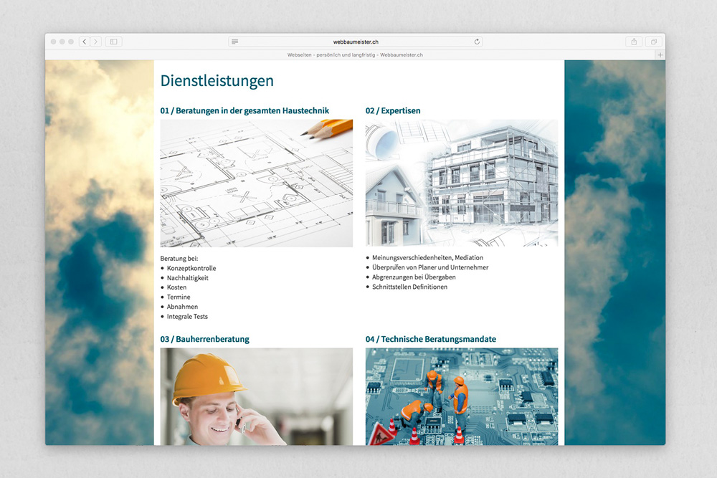Open the Reader view icon in address bar
This screenshot has width=717, height=478.
[x=235, y=42]
